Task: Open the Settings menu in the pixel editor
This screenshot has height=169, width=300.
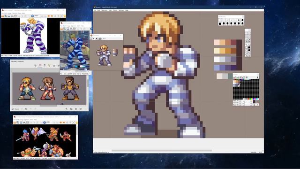Action: coord(121,10)
